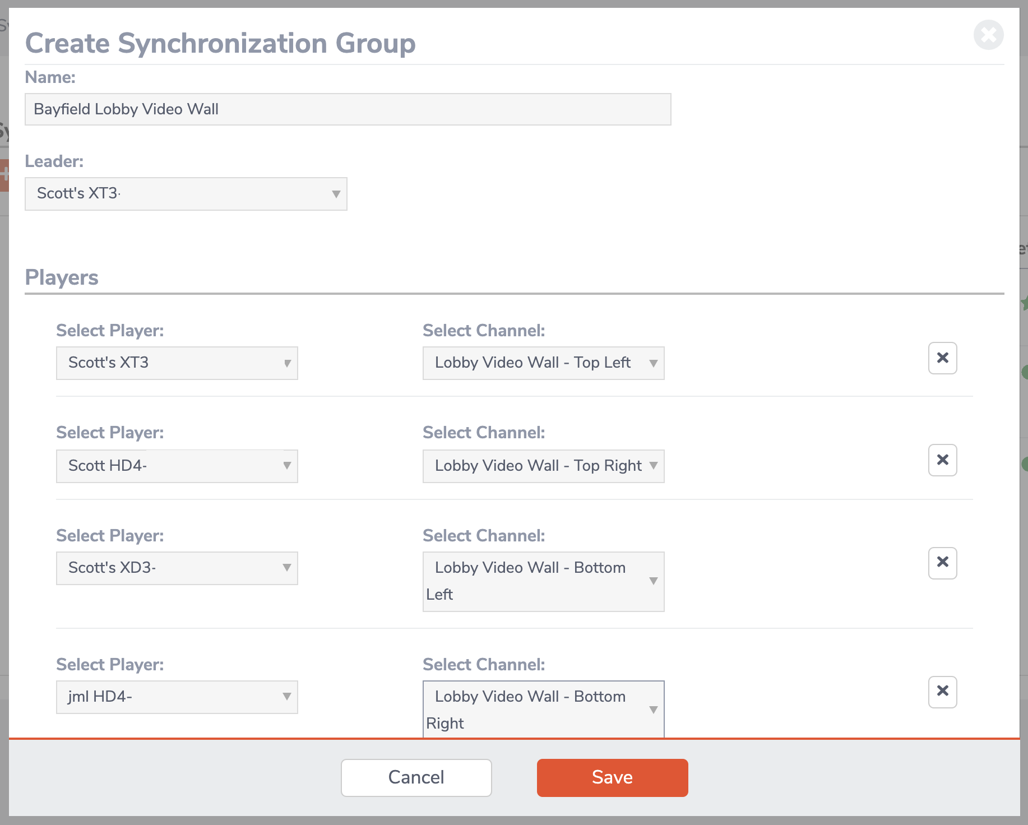The image size is (1028, 825).
Task: Open the Top Left channel dropdown
Action: 544,363
